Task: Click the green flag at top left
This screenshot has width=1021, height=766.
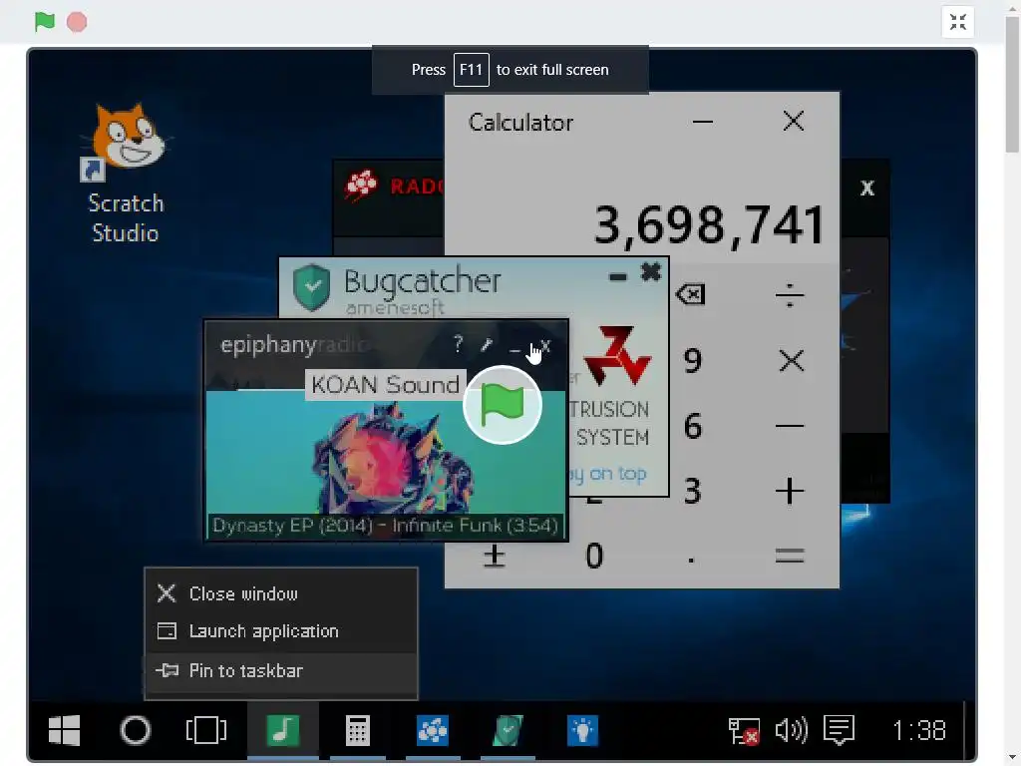Action: pyautogui.click(x=44, y=22)
